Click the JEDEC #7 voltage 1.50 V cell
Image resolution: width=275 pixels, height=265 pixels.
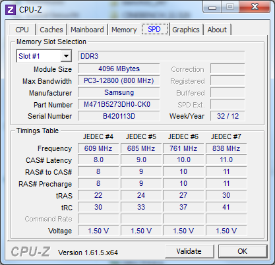tap(226, 231)
